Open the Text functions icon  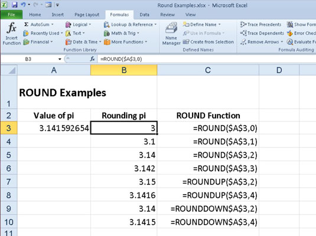click(x=69, y=33)
